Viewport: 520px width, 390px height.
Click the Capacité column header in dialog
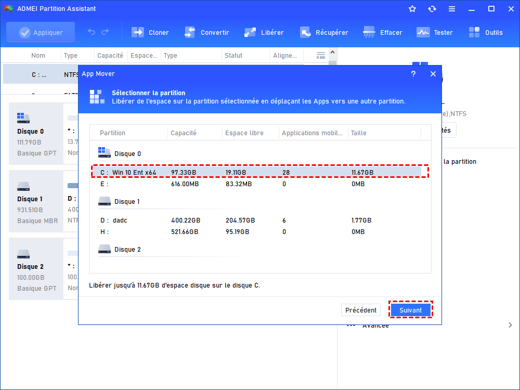click(184, 133)
